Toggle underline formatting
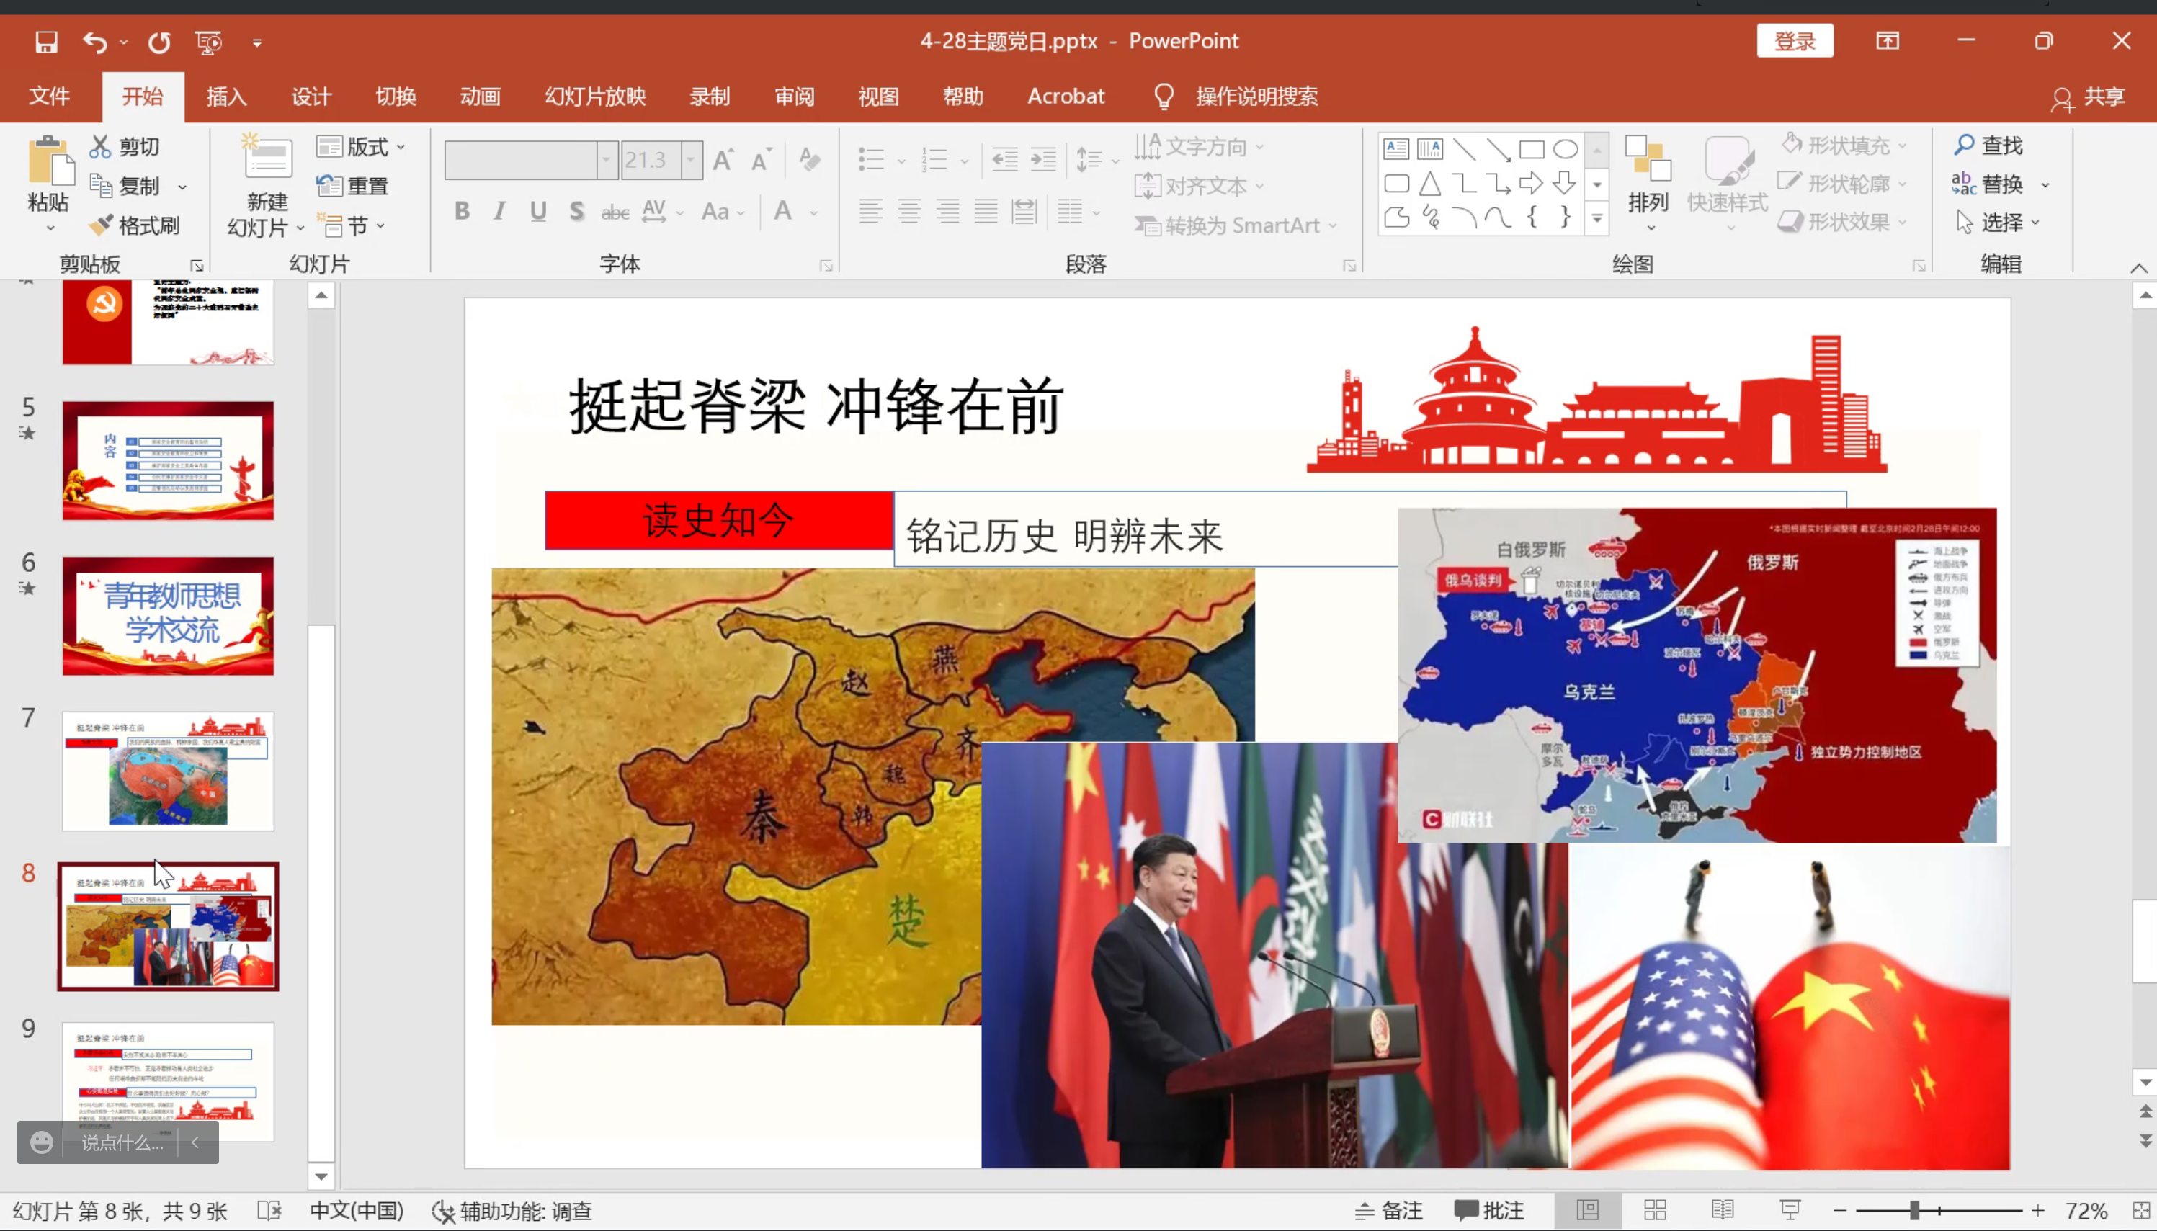 (x=537, y=210)
